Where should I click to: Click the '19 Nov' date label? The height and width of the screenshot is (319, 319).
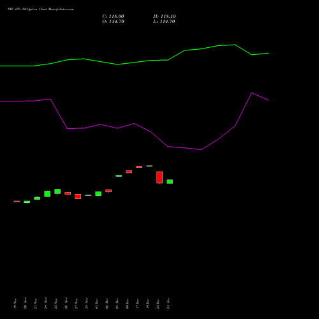(x=15, y=303)
